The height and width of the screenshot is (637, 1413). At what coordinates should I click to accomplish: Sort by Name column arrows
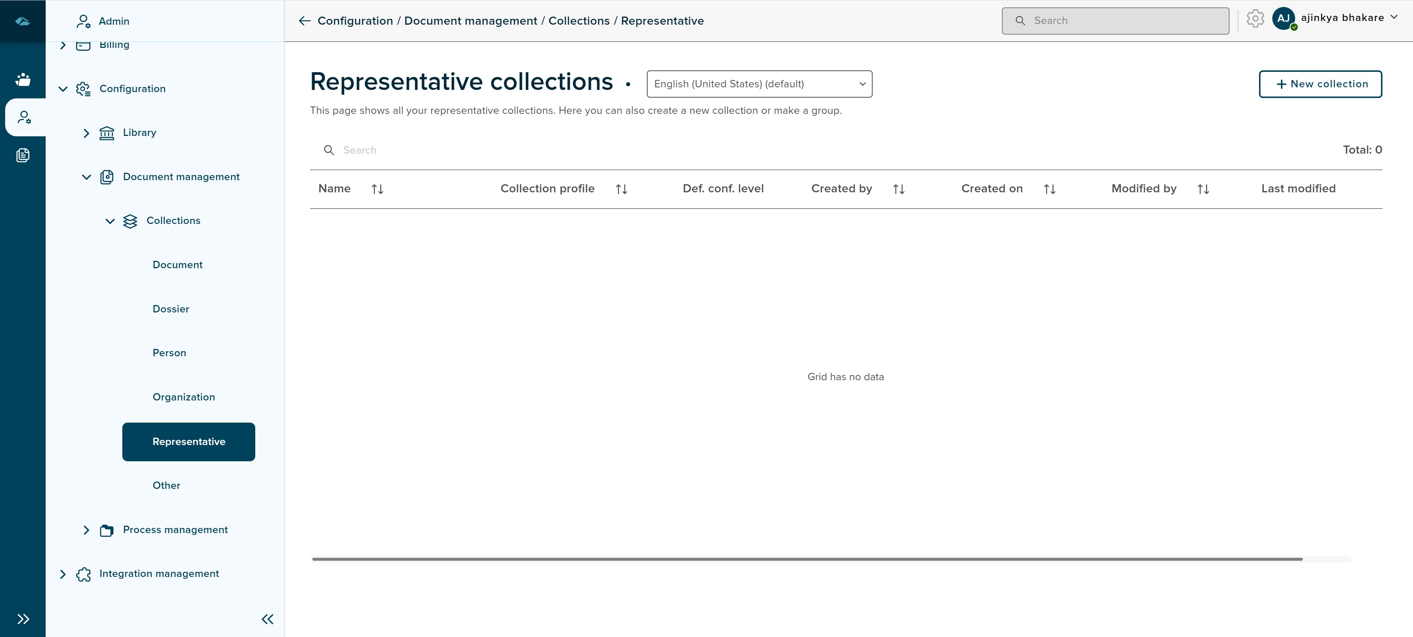(378, 189)
